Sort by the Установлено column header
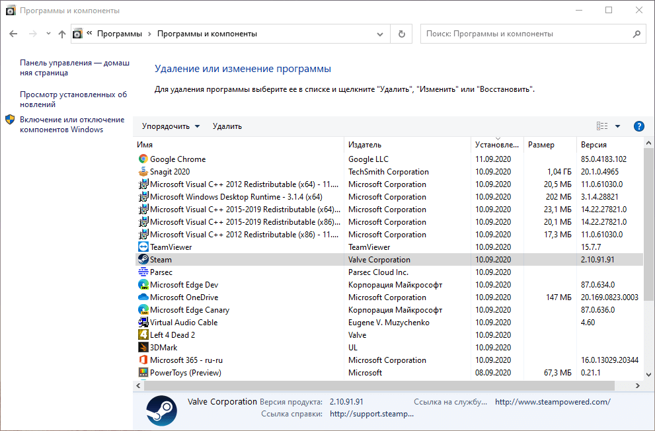 pyautogui.click(x=497, y=145)
